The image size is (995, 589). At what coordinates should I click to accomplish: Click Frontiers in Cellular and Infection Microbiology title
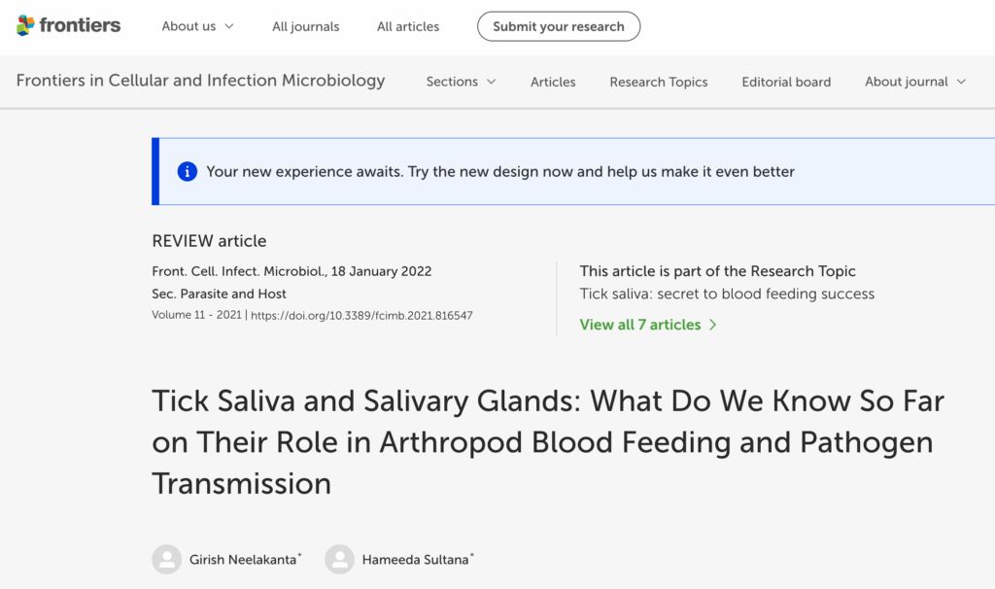click(201, 81)
